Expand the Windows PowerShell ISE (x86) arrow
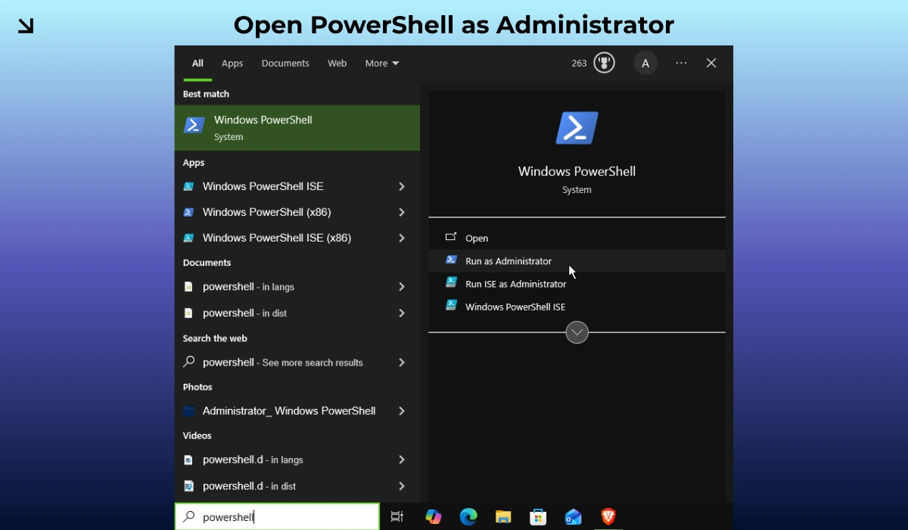The image size is (908, 530). tap(402, 238)
